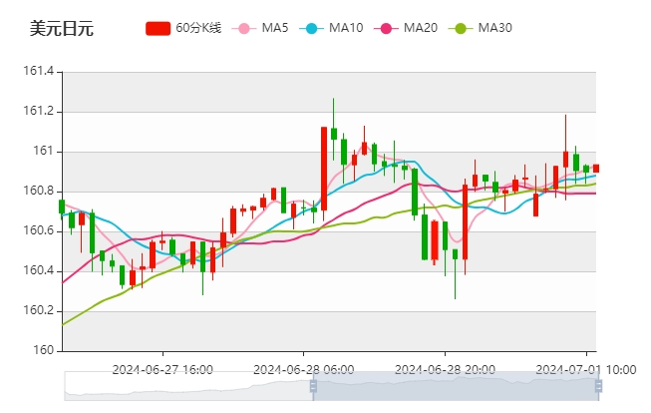Image resolution: width=651 pixels, height=413 pixels.
Task: Click the left zoom slider handle
Action: (313, 386)
